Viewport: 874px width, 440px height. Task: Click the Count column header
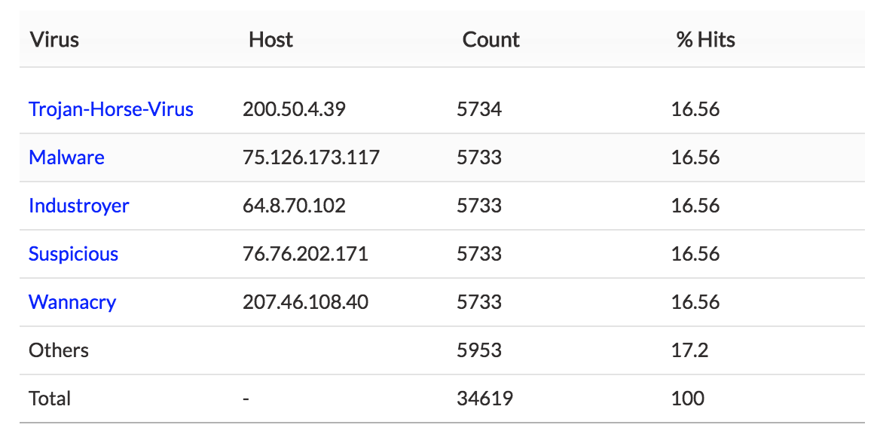490,39
